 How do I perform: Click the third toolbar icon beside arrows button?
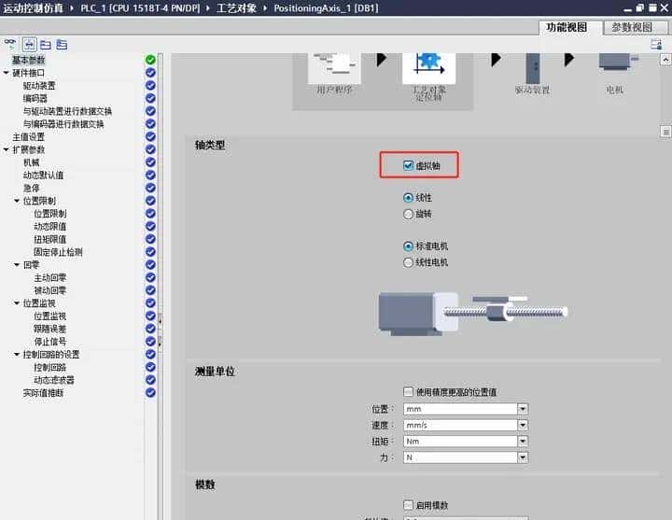click(46, 45)
